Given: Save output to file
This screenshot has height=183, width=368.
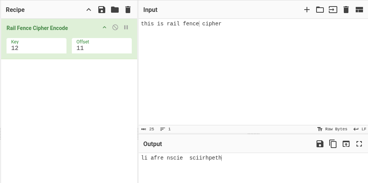Looking at the screenshot, I should tap(320, 144).
